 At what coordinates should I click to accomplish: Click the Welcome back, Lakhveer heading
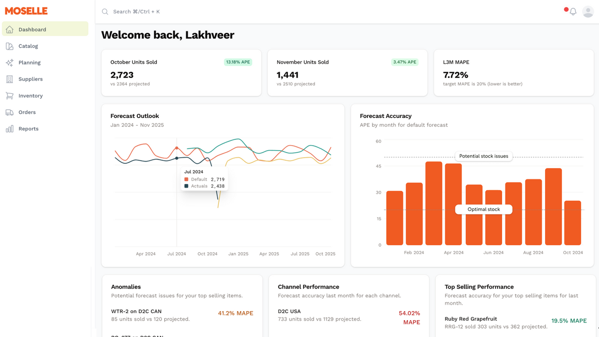coord(168,35)
